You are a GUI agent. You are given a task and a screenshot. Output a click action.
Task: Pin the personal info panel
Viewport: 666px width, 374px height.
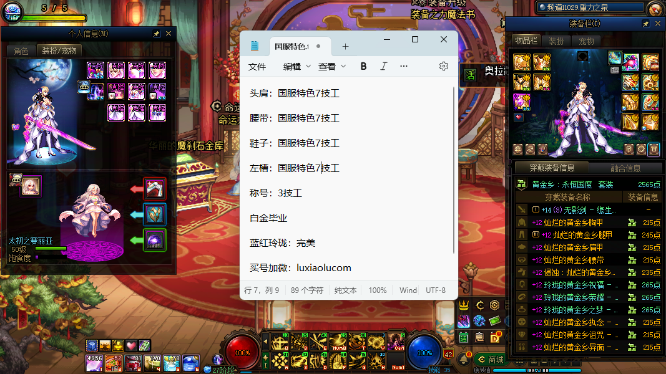[x=156, y=34]
